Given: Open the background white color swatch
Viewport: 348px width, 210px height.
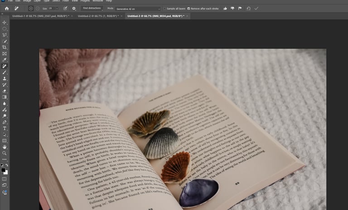Looking at the screenshot, I should pyautogui.click(x=6, y=172).
